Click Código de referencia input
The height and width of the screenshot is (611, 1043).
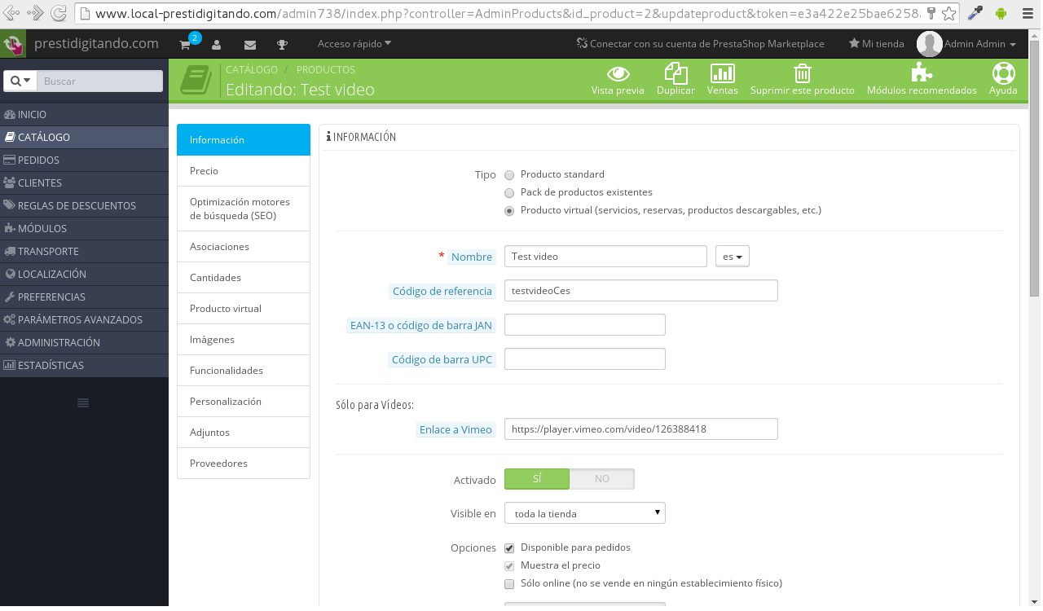[x=641, y=291]
